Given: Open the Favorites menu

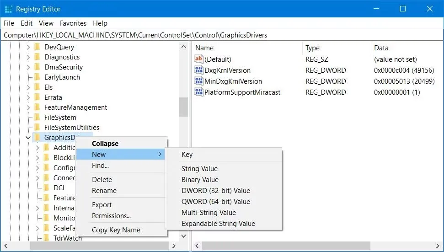Looking at the screenshot, I should 73,23.
